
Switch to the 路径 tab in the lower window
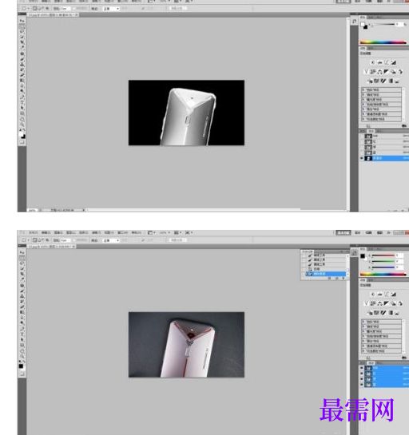pyautogui.click(x=379, y=363)
